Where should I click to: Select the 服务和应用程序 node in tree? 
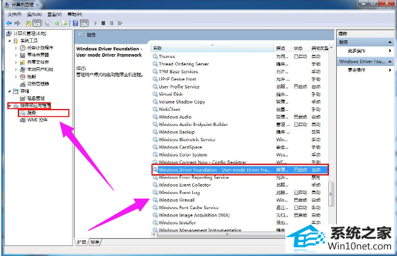tap(35, 106)
